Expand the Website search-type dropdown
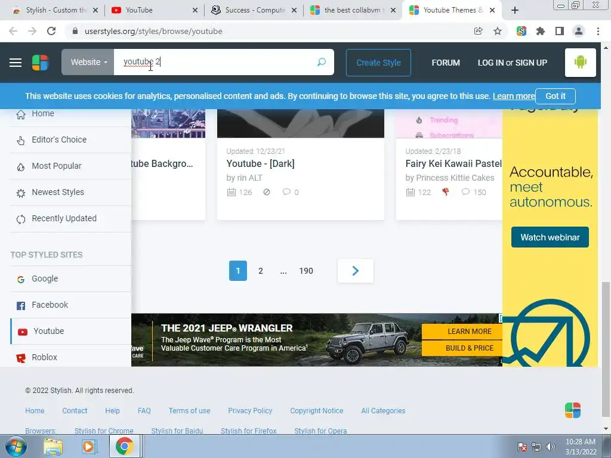 pos(88,62)
